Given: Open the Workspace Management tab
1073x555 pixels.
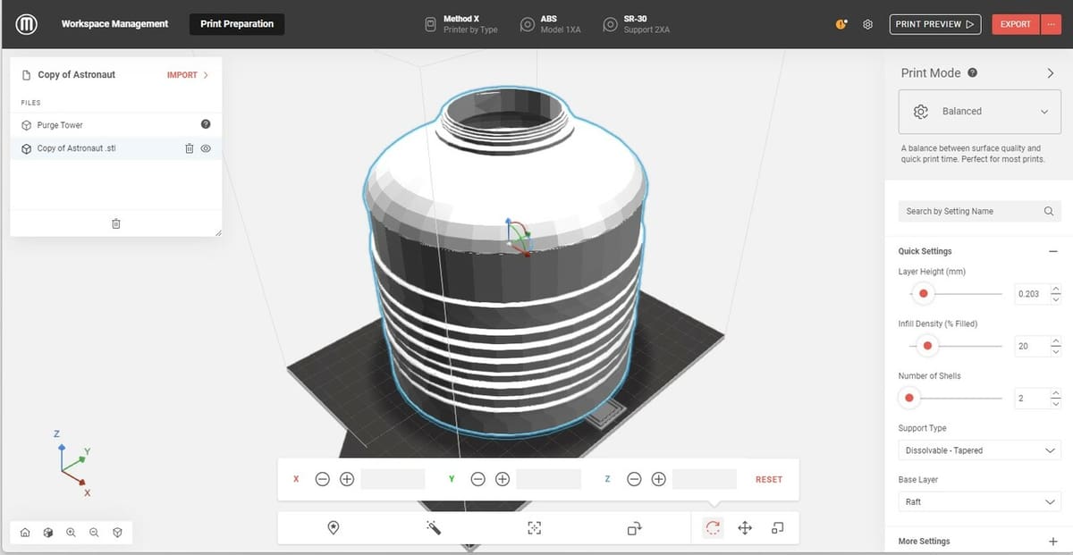Looking at the screenshot, I should (114, 24).
